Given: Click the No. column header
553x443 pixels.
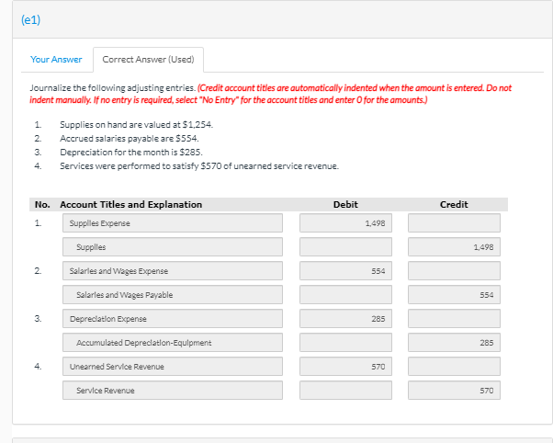Looking at the screenshot, I should click(42, 204).
